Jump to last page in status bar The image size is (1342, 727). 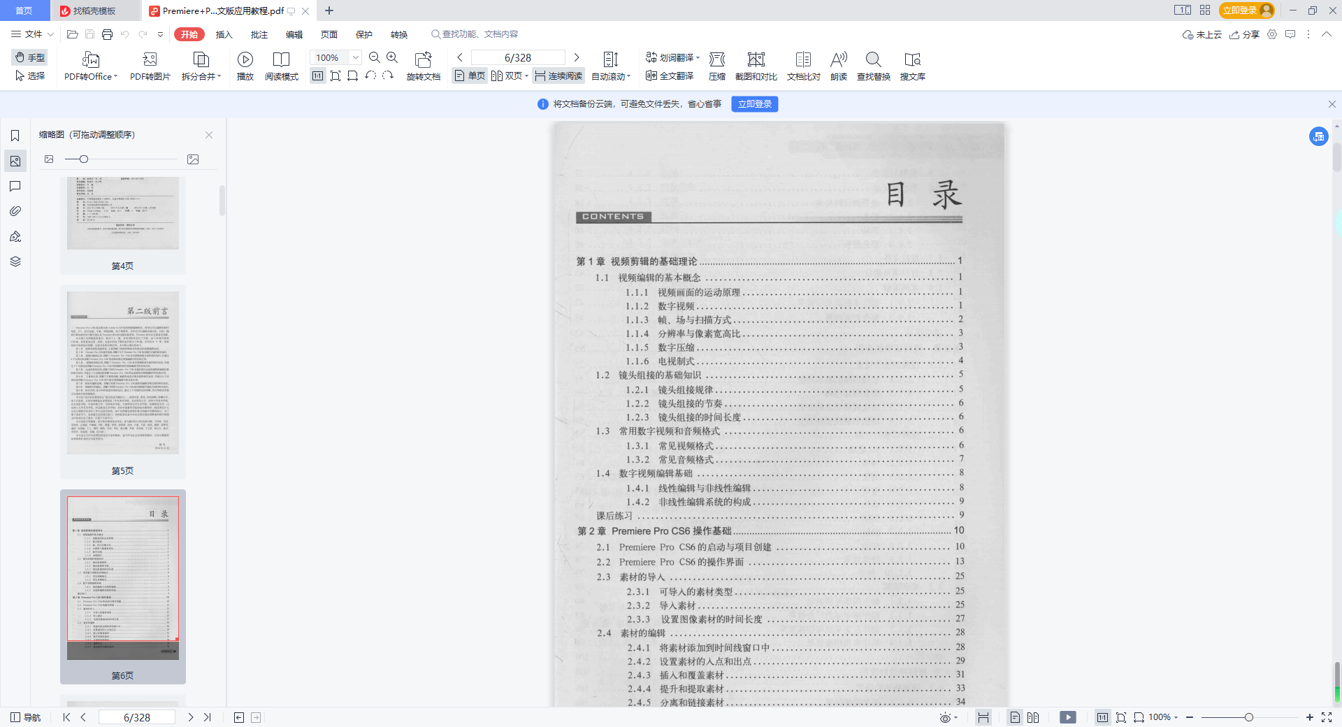click(x=208, y=717)
